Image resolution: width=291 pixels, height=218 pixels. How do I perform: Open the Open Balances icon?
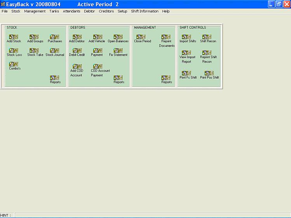coord(118,37)
